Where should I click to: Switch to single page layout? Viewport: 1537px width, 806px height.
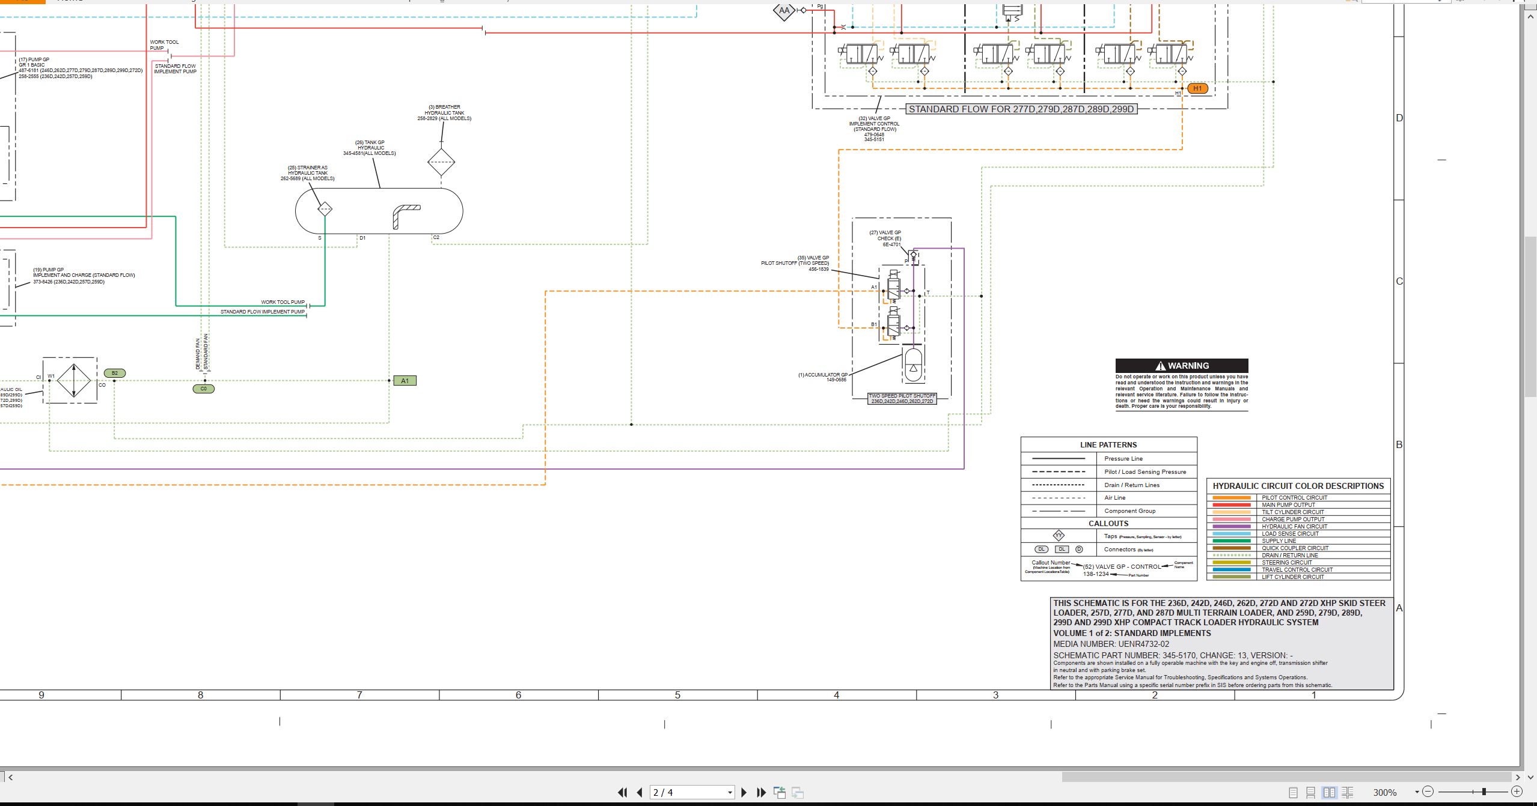tap(1294, 792)
